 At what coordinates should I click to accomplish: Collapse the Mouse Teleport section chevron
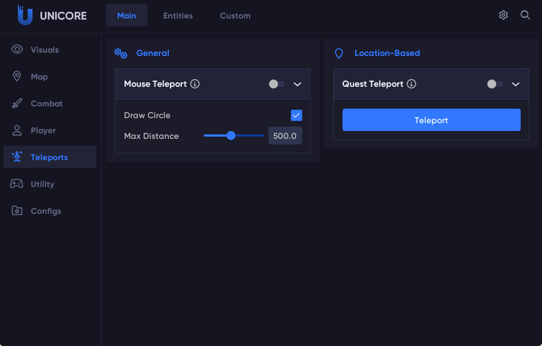click(x=297, y=84)
